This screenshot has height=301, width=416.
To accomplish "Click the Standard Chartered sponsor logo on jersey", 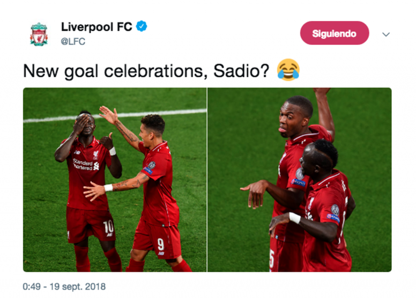I will click(86, 164).
